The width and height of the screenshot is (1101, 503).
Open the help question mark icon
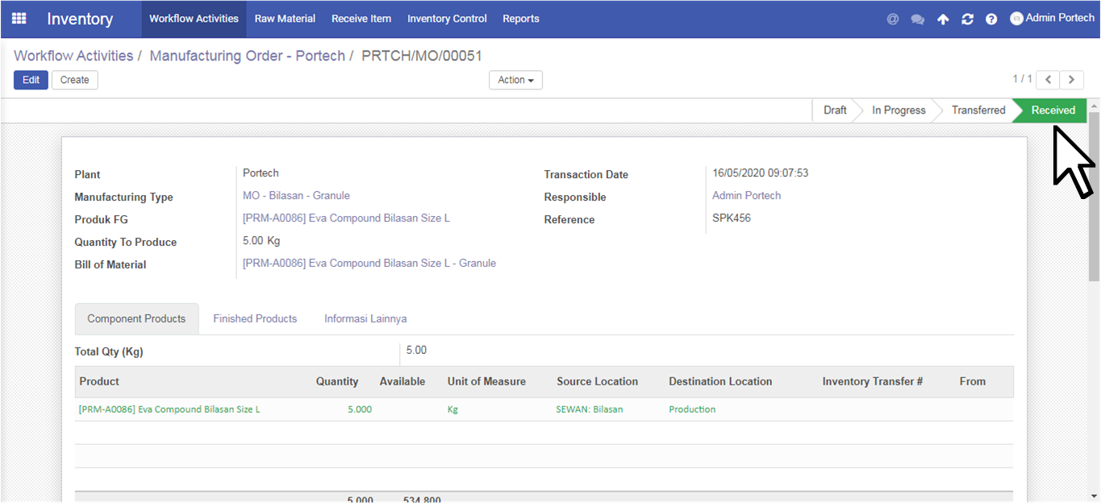991,19
